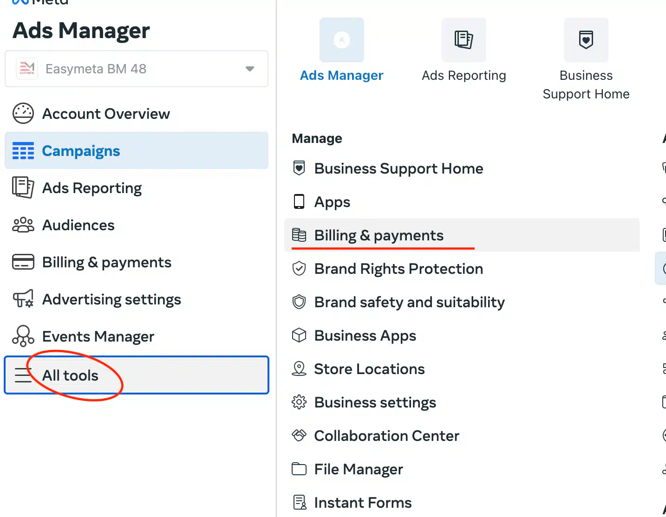Screen dimensions: 666x517
Task: Open Business Apps
Action: pos(462,335)
